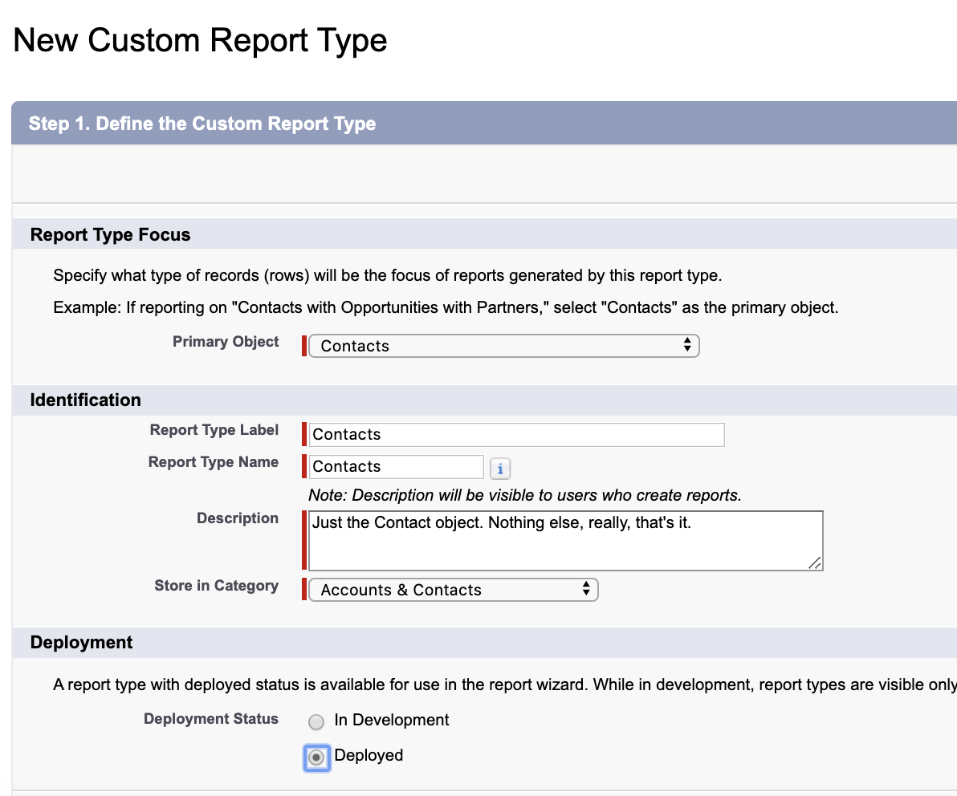
Task: Click 'Step 1. Define the Custom Report Type' header
Action: [202, 124]
